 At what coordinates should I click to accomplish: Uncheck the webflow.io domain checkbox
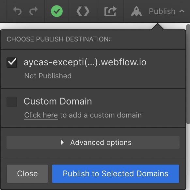click(12, 63)
